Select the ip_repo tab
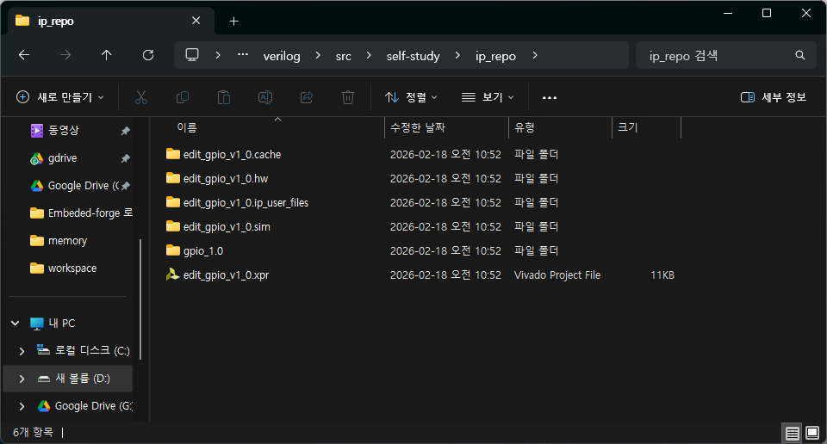The image size is (827, 444). pos(111,21)
